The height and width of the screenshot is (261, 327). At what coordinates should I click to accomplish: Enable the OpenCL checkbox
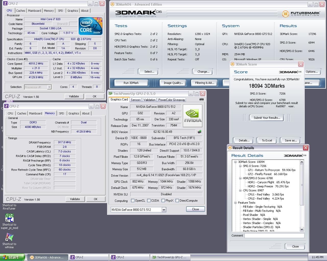pyautogui.click(x=133, y=201)
